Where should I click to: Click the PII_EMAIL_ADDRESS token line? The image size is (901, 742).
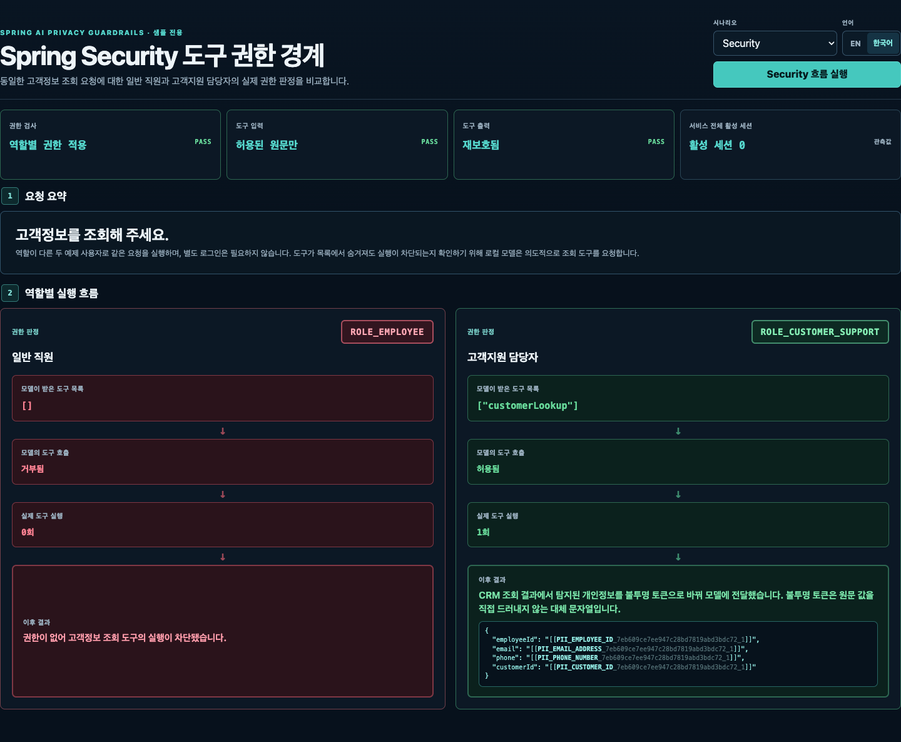pyautogui.click(x=620, y=649)
